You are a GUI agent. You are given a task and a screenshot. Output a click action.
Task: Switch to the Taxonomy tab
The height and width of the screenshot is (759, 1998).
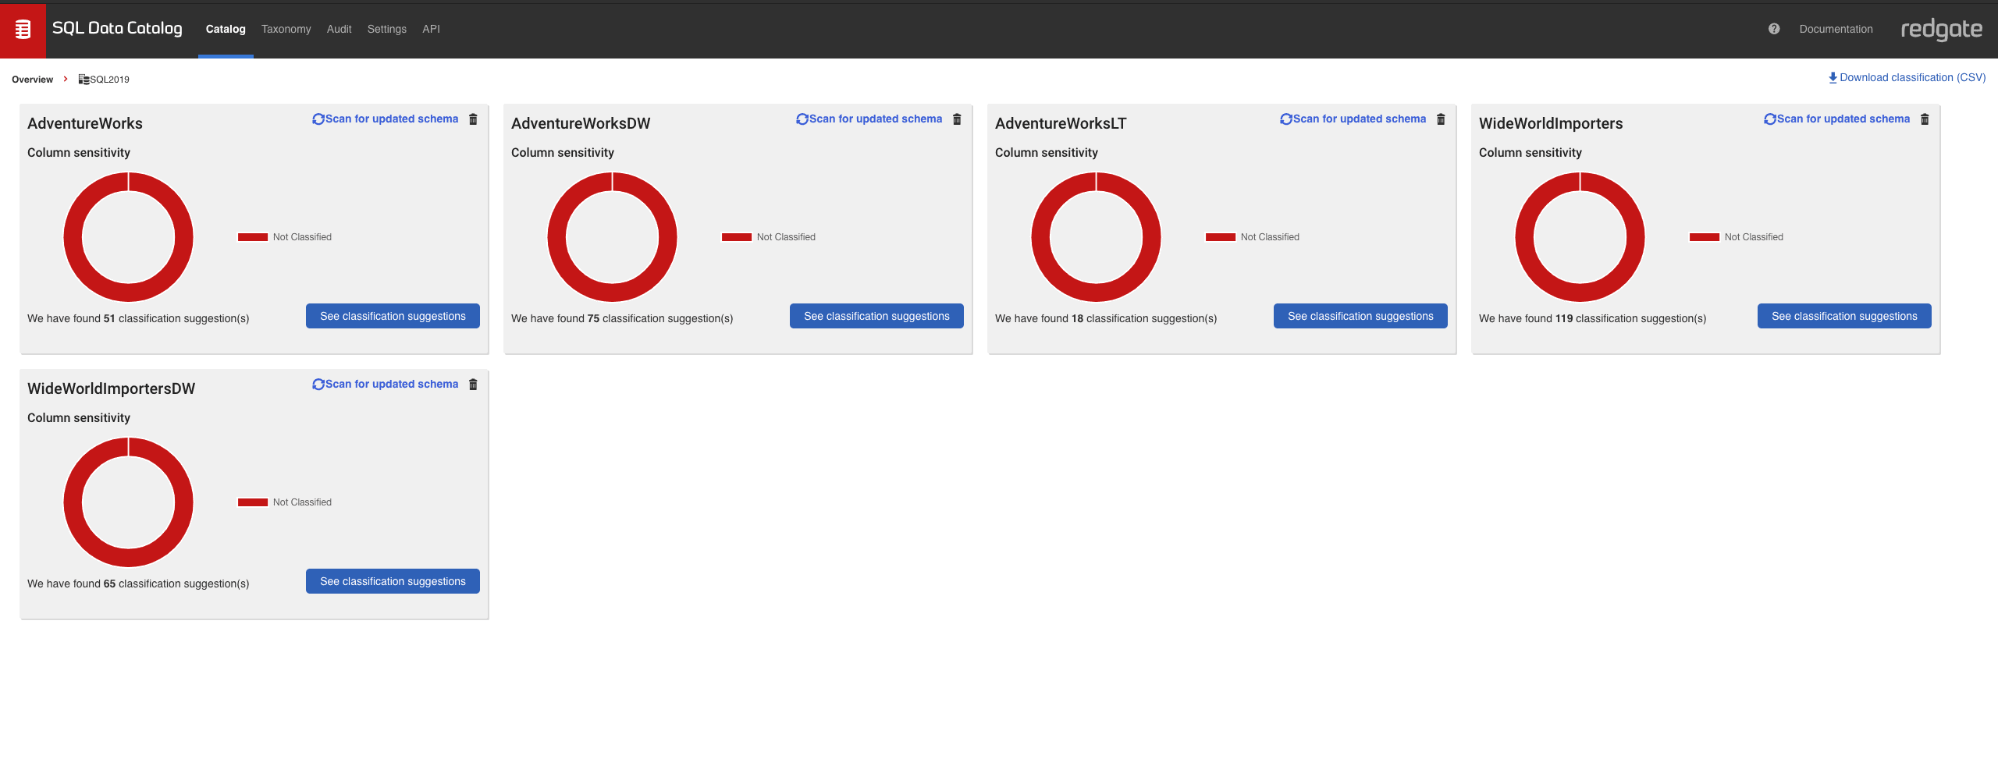[x=286, y=29]
